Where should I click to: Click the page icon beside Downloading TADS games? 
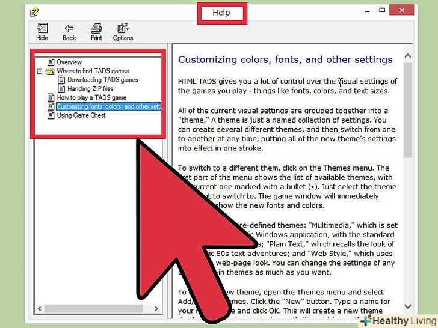(61, 80)
